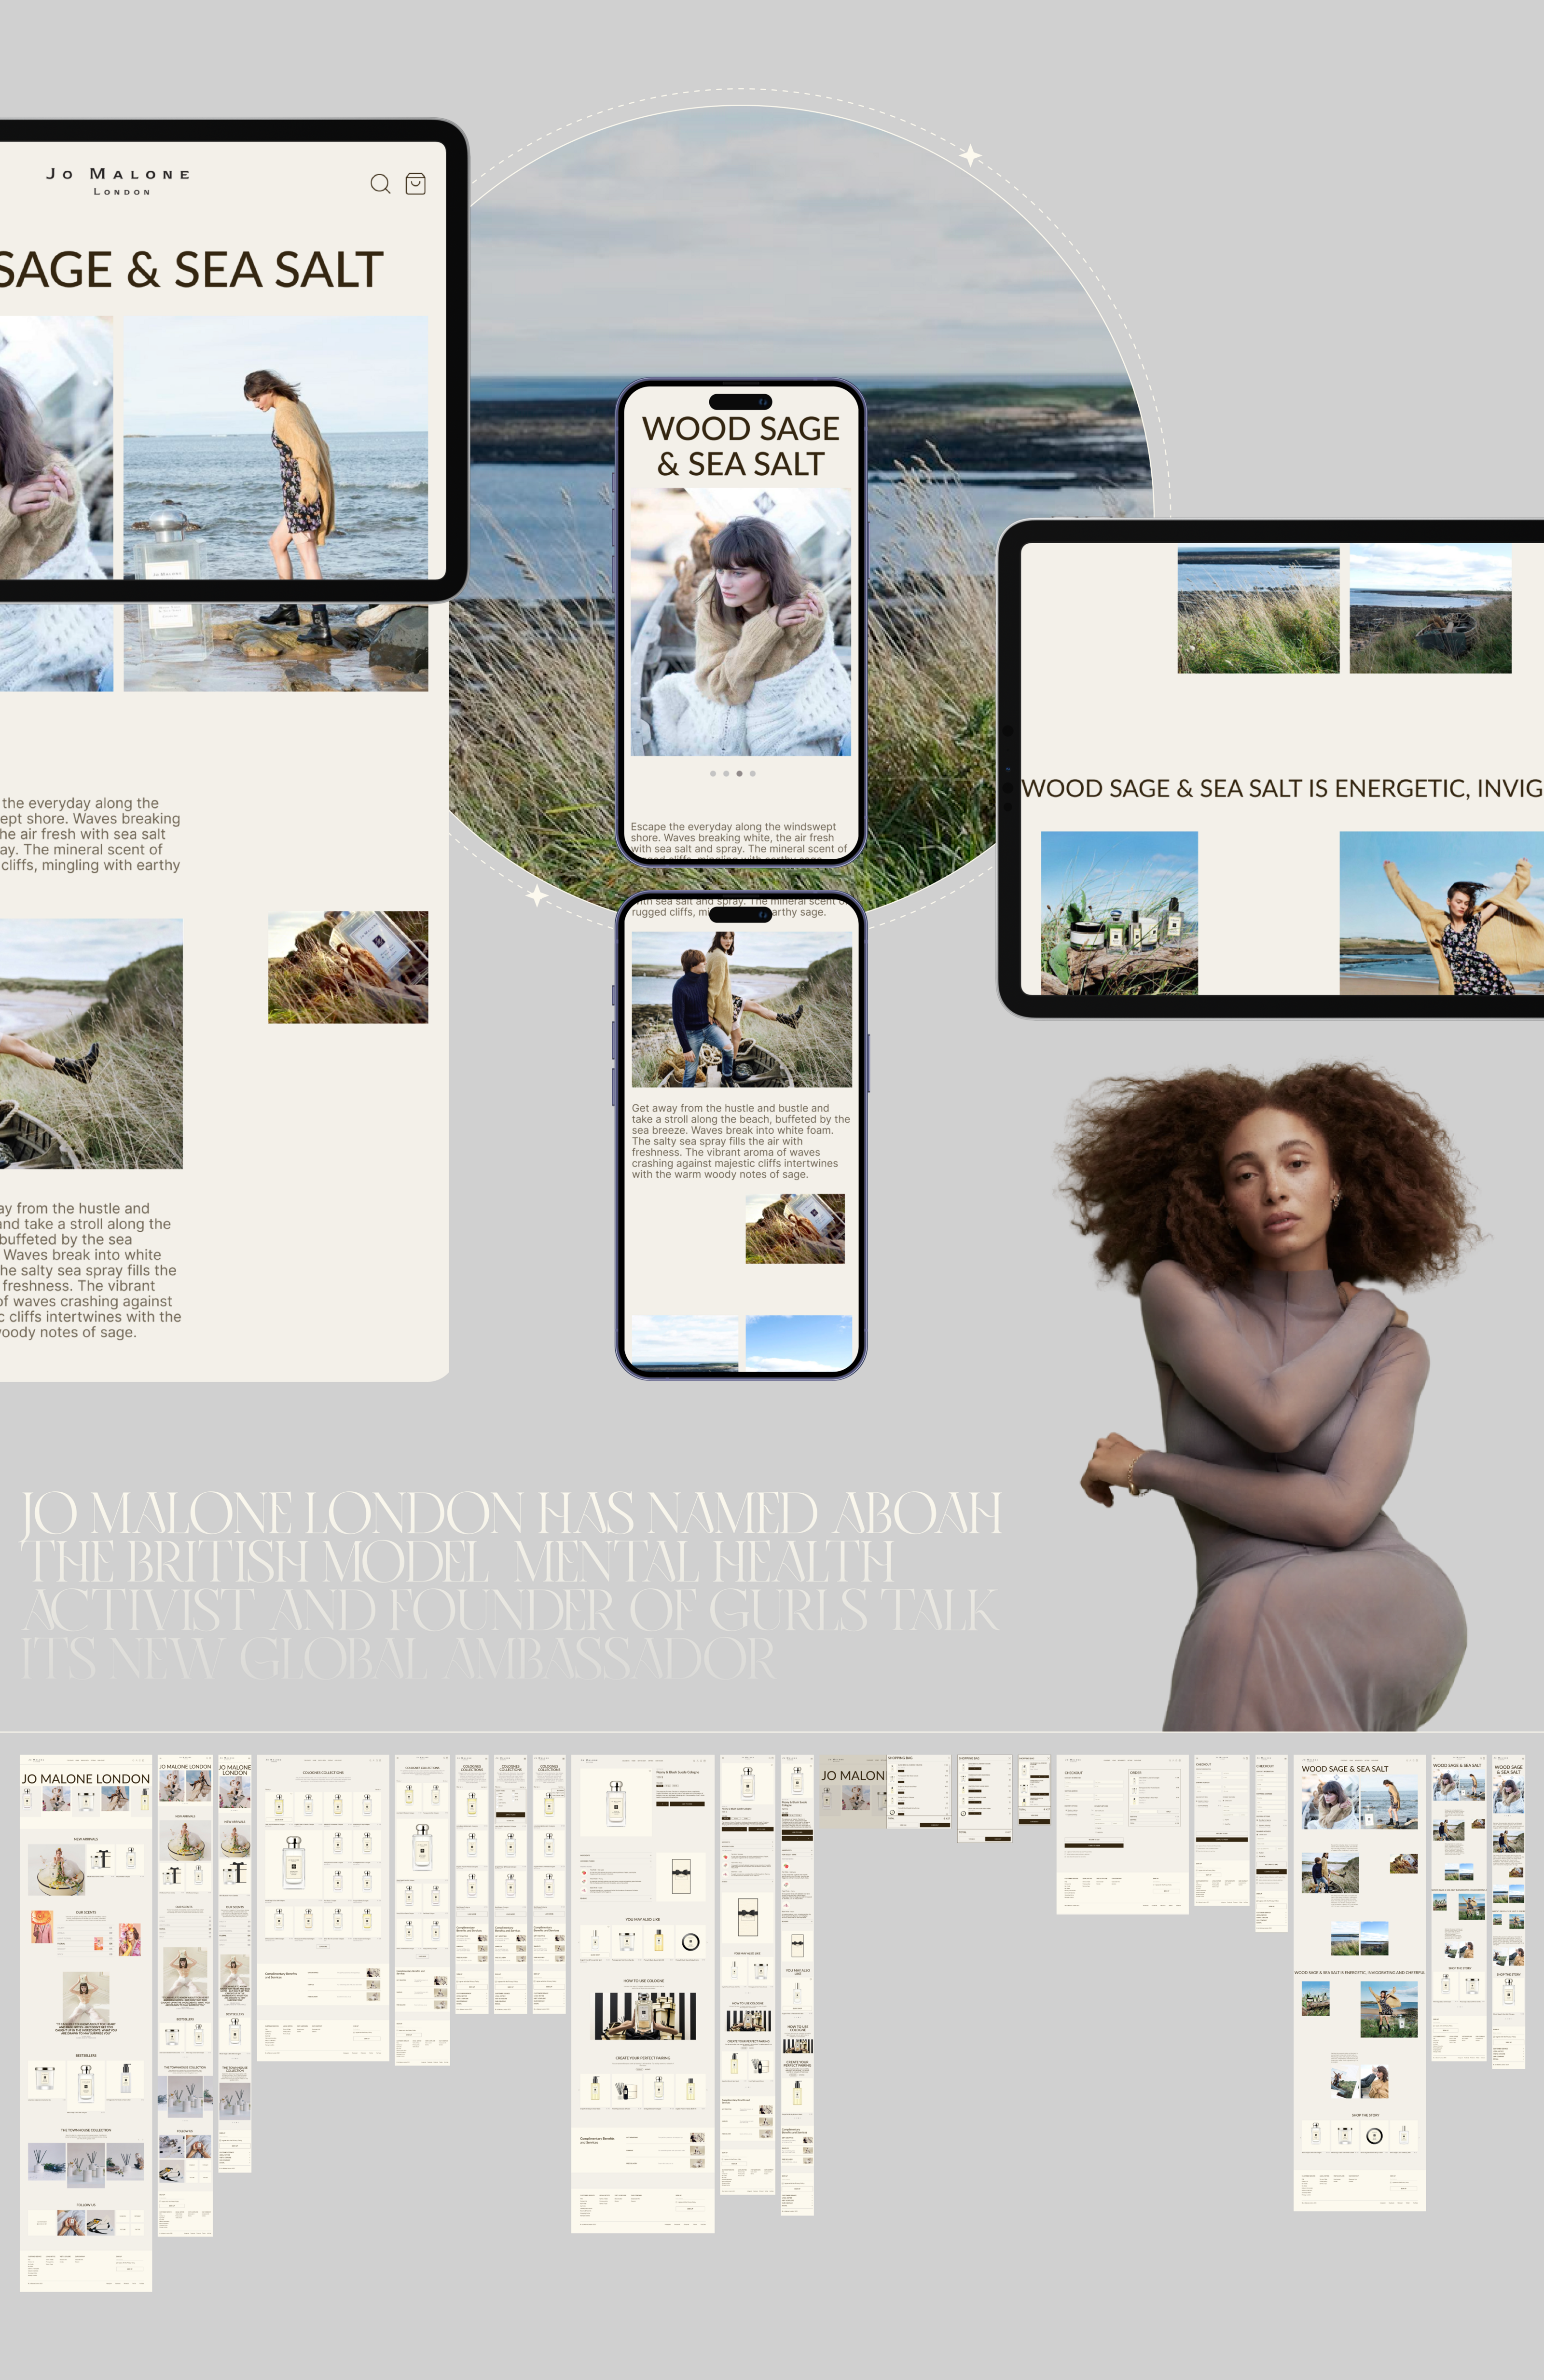Click the phone hero photo of woman in sweater
Viewport: 1544px width, 2380px height.
(x=740, y=622)
